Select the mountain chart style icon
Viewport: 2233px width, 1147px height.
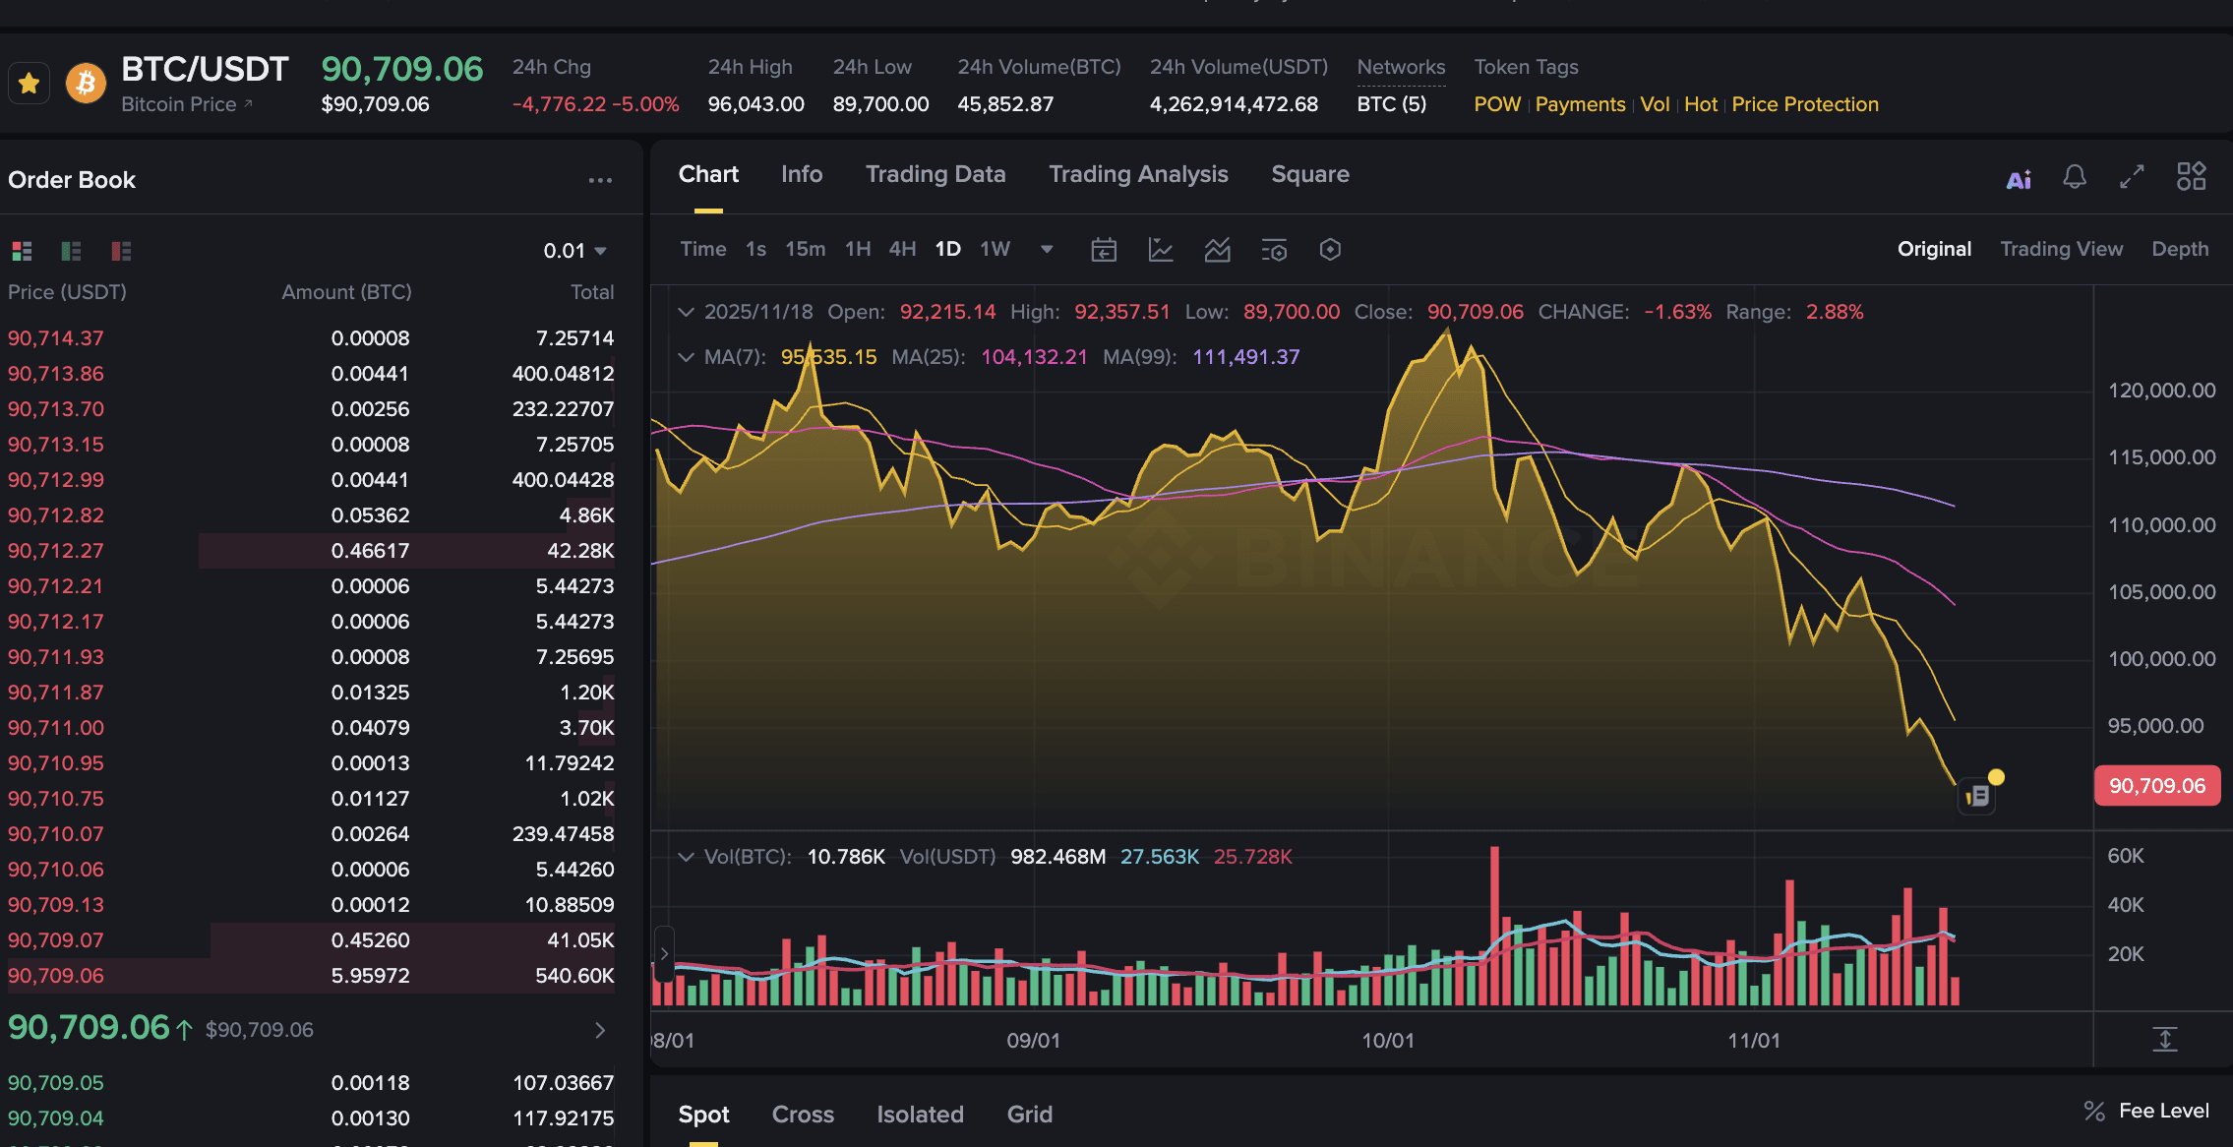[1217, 250]
